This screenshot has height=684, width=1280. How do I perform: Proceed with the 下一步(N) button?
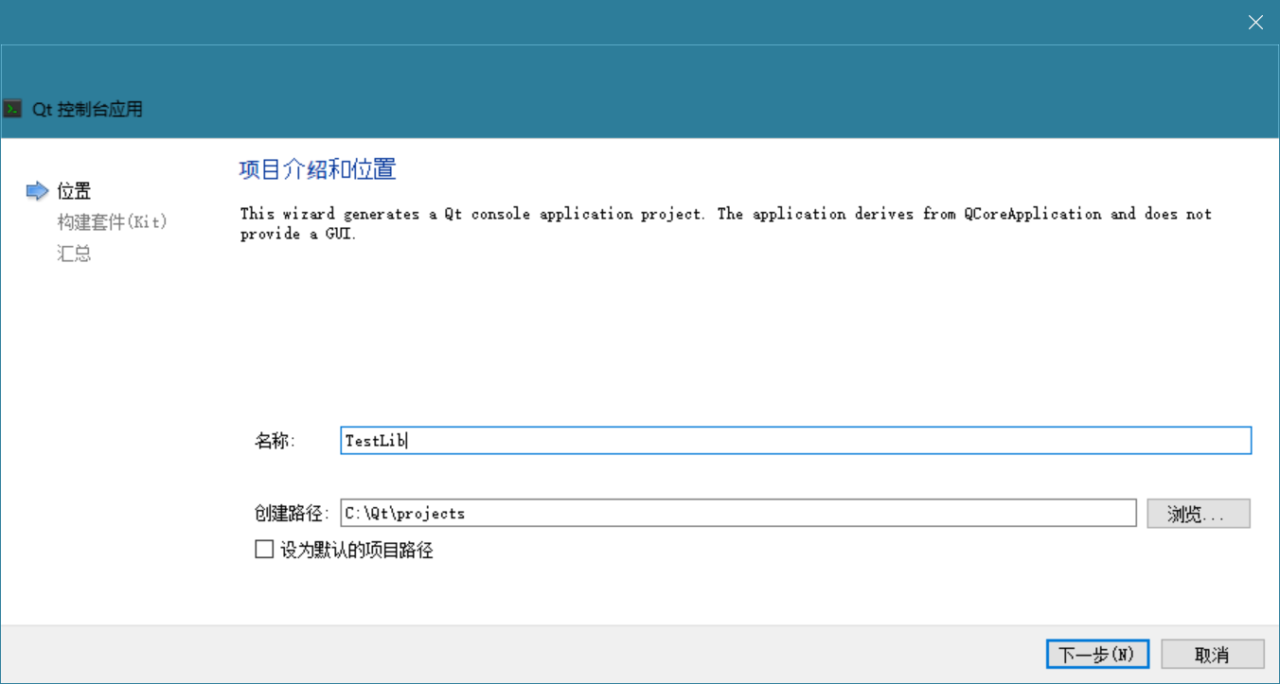click(1096, 655)
